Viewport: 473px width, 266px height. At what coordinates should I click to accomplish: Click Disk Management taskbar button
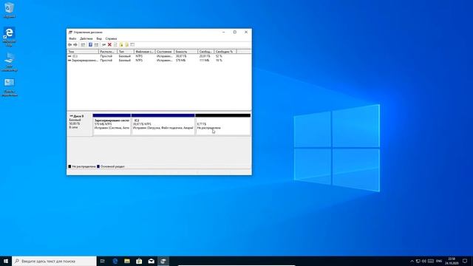(x=163, y=261)
